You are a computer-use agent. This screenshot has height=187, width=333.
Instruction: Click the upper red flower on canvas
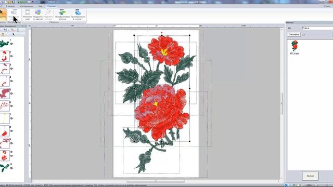pyautogui.click(x=166, y=50)
